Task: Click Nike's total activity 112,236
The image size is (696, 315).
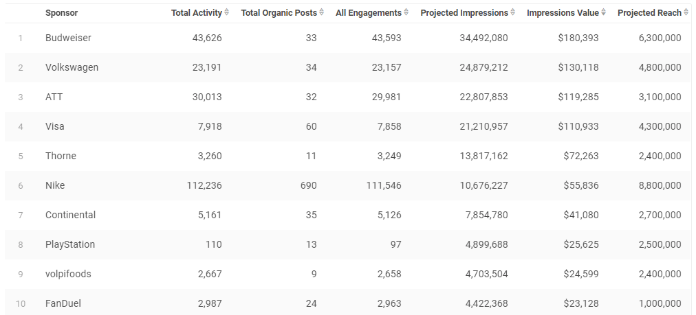Action: point(204,185)
